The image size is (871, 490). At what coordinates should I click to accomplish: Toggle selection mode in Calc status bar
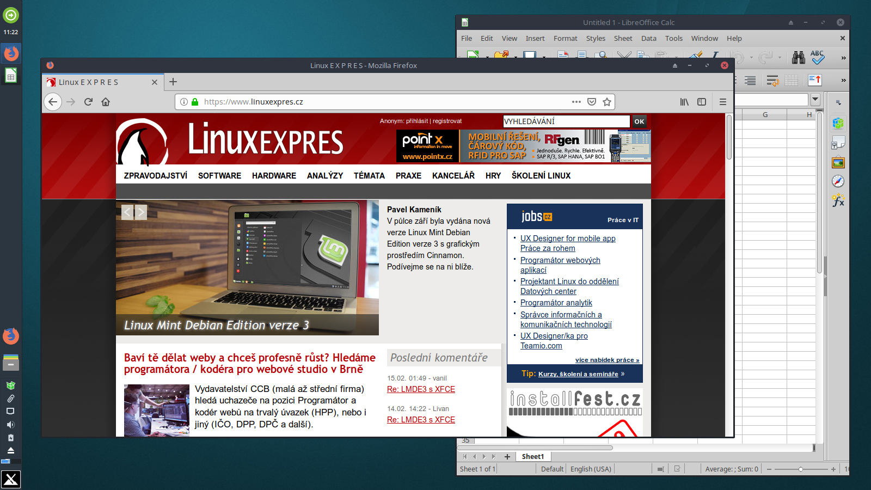pos(660,469)
